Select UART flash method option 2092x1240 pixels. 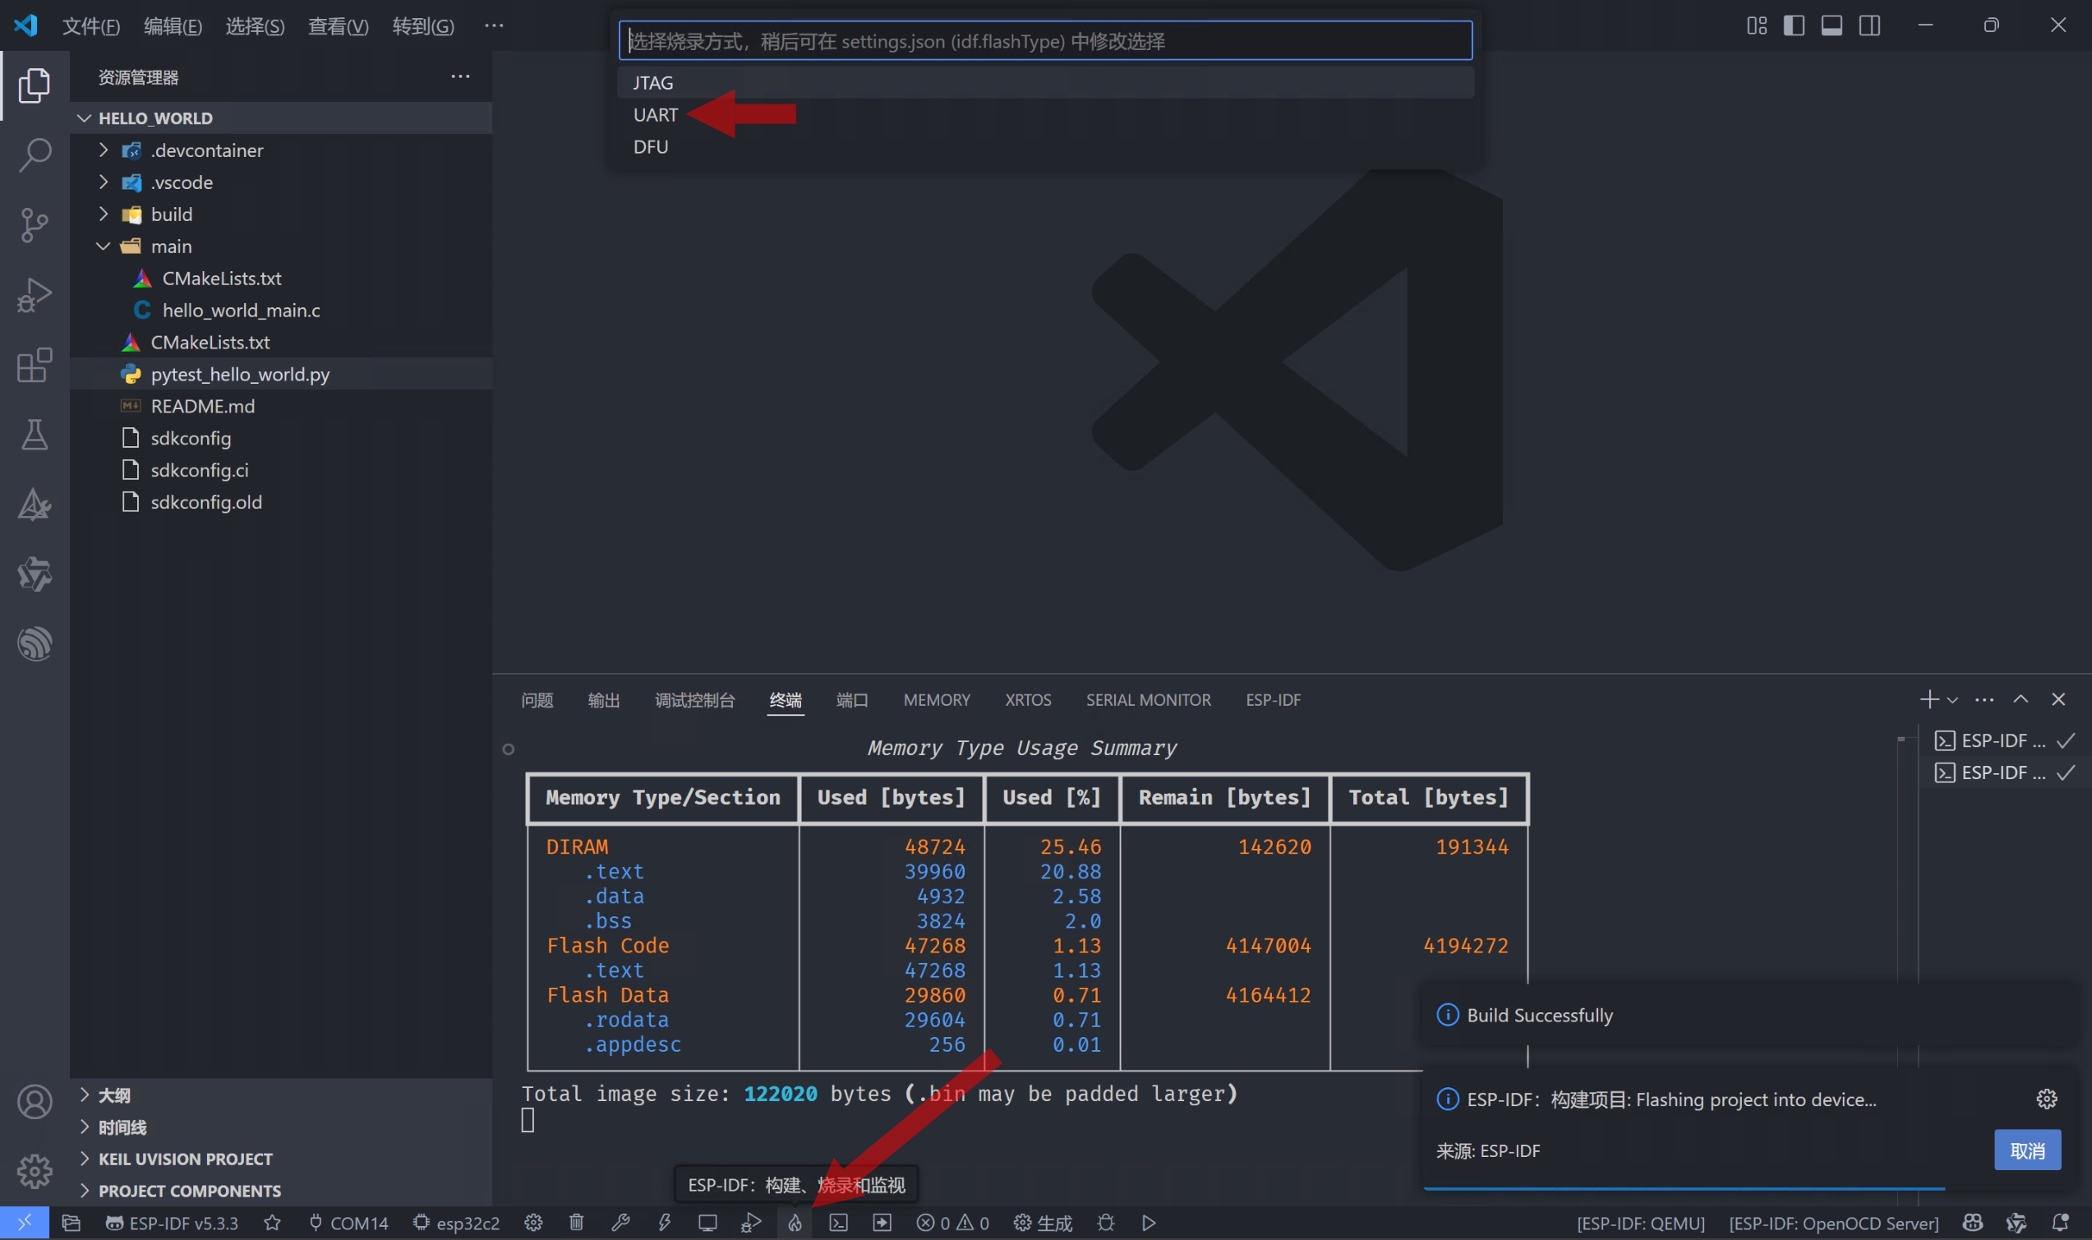(x=656, y=114)
